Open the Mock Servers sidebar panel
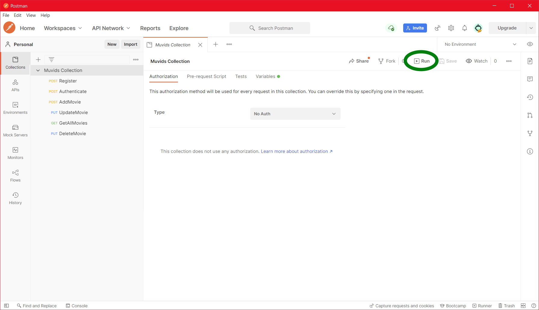The image size is (539, 310). coord(15,131)
